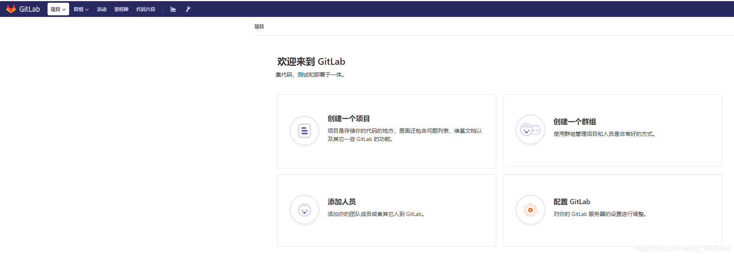Go to 活动 page
734x256 pixels.
point(102,9)
